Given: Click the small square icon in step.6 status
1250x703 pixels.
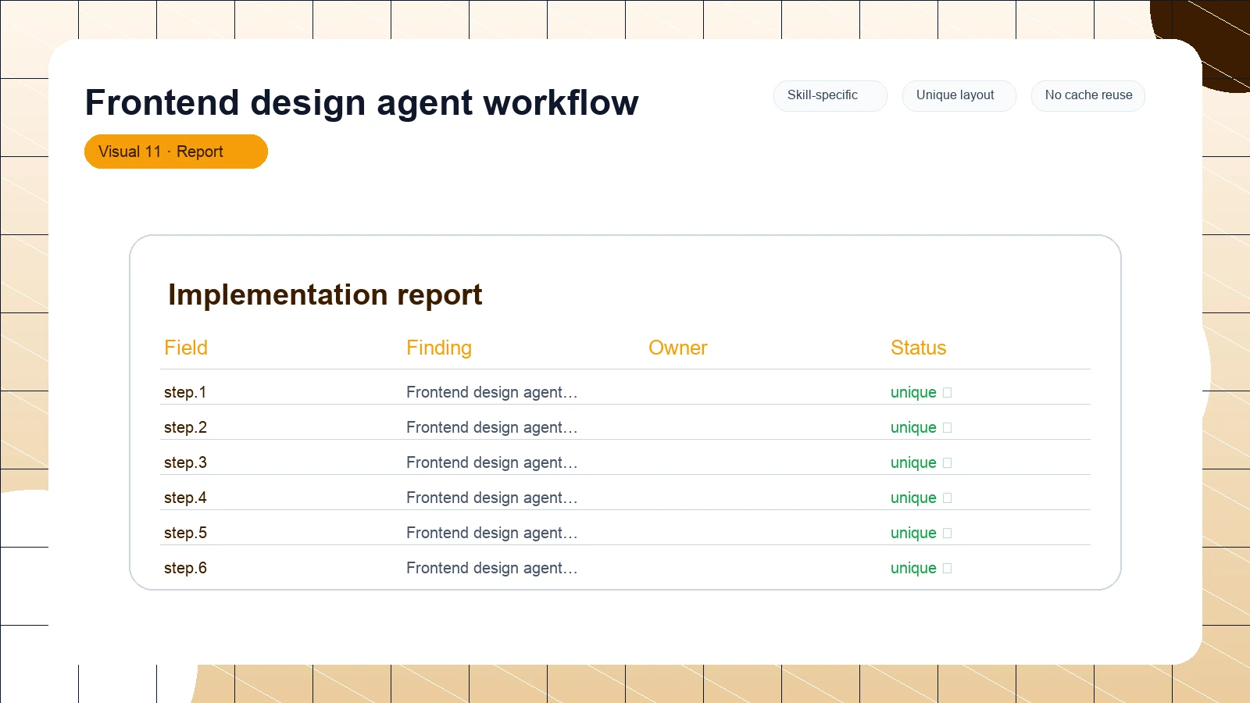Looking at the screenshot, I should pos(948,569).
